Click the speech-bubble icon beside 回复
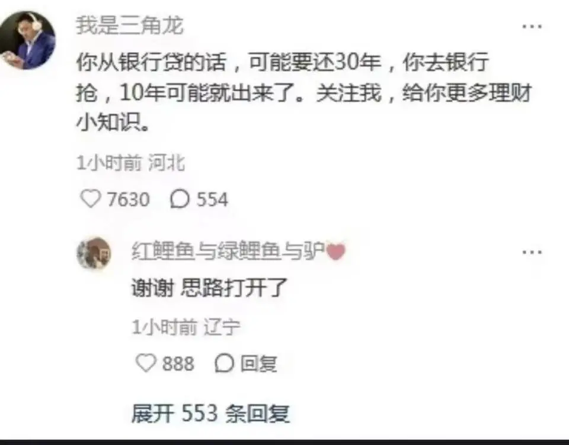Image resolution: width=569 pixels, height=445 pixels. [224, 363]
